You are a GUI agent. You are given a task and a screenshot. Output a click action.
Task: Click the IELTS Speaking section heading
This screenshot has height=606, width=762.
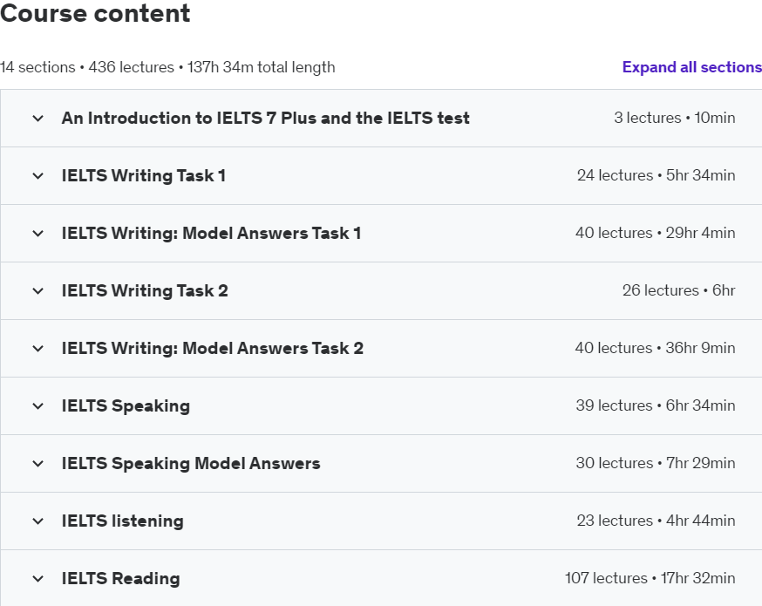[x=126, y=405]
